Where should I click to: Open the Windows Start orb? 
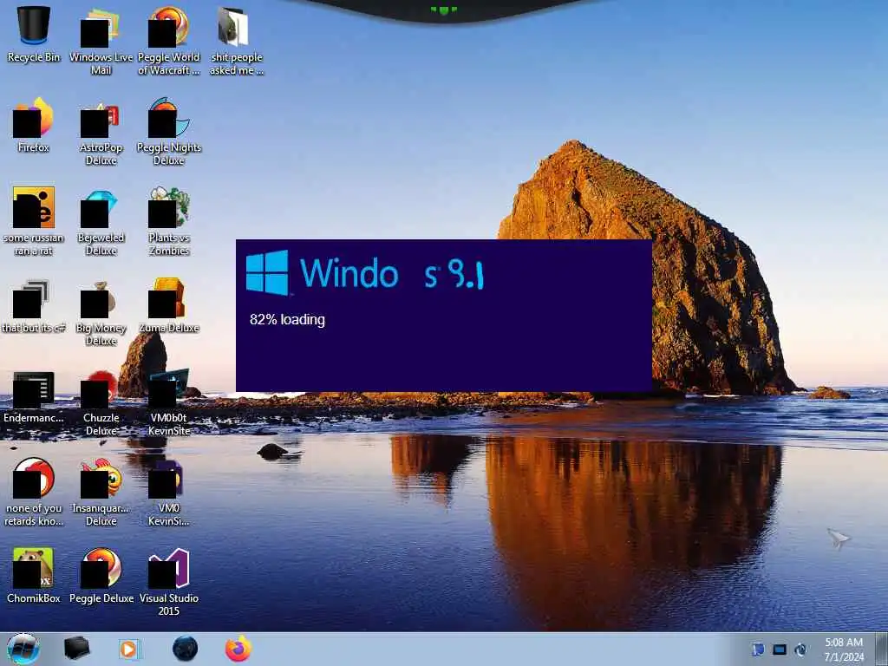(23, 649)
